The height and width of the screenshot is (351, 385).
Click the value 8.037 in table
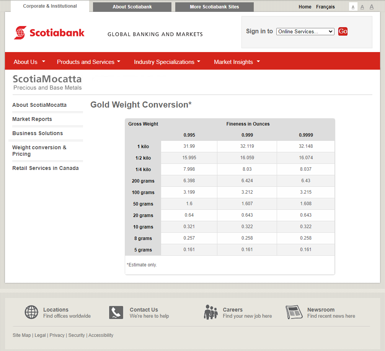[x=306, y=169]
